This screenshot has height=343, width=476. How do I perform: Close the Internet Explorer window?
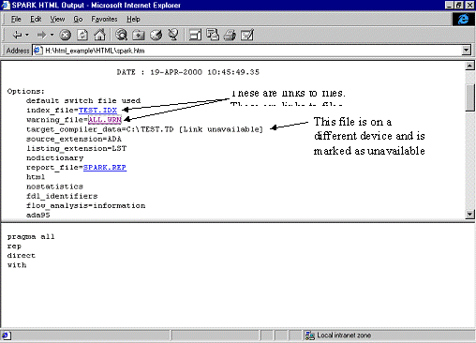(469, 5)
